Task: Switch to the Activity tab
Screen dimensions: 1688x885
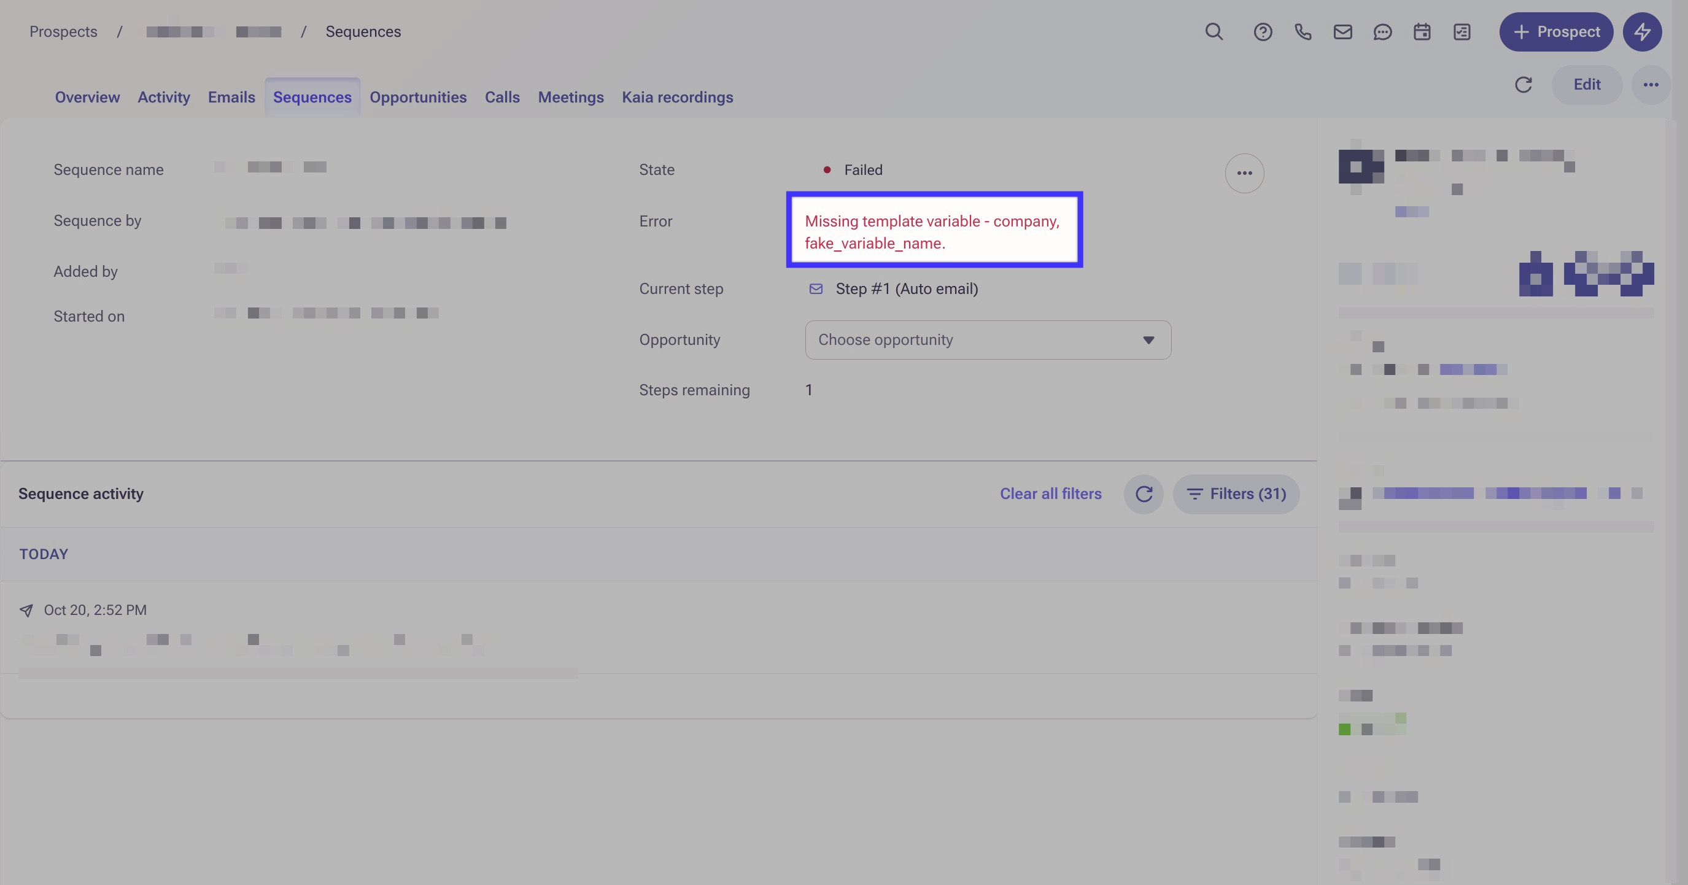Action: pyautogui.click(x=164, y=97)
